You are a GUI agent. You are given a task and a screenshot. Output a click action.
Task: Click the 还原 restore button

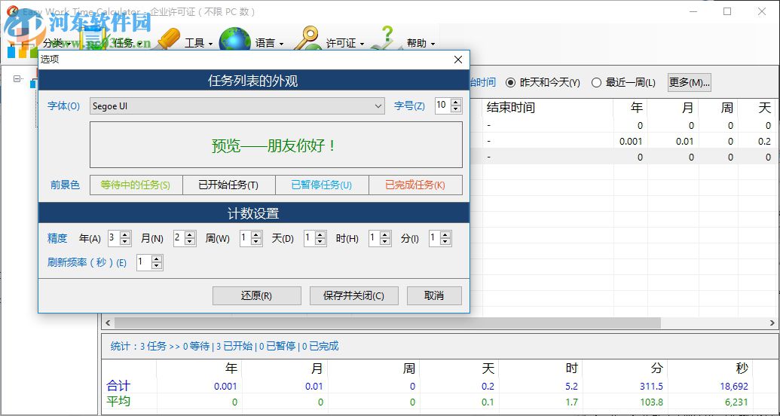click(x=257, y=295)
